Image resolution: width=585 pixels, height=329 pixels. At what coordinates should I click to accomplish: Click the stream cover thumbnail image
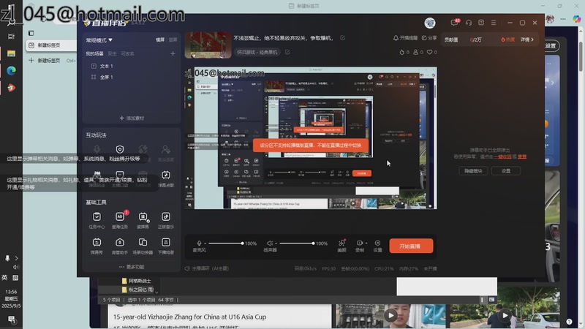point(208,45)
